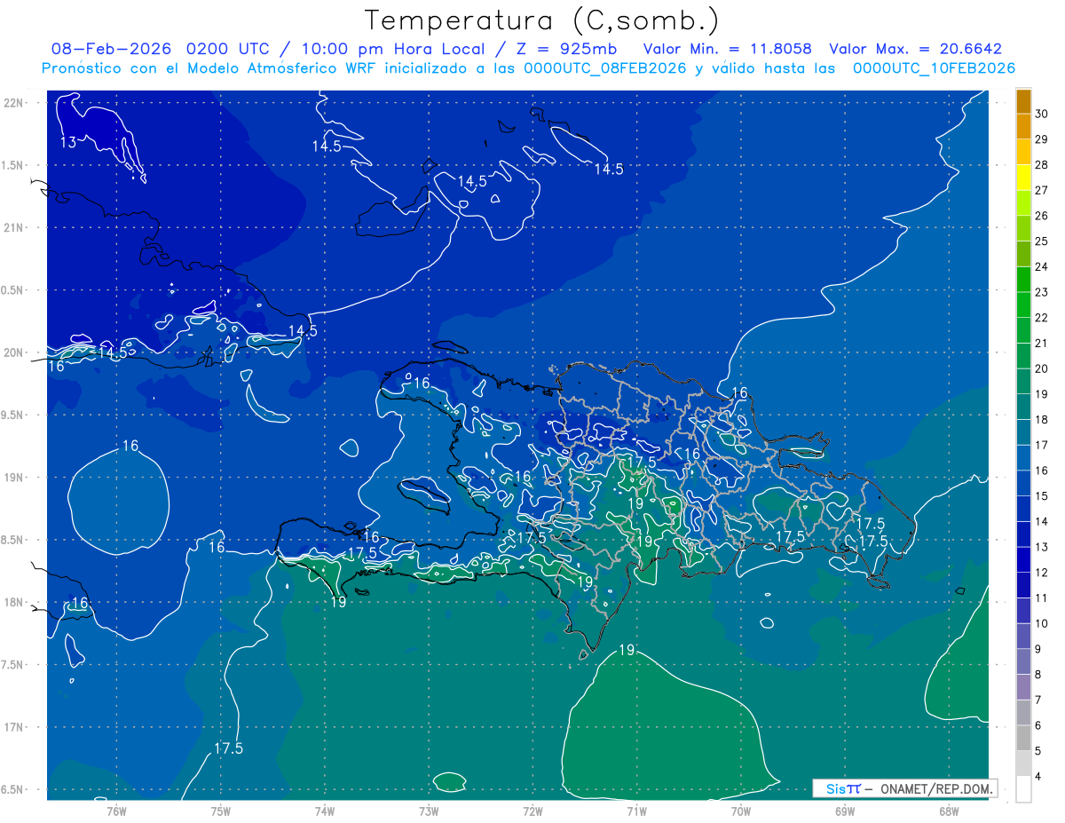The height and width of the screenshot is (823, 1065).
Task: Click the "22N" latitude axis label
Action: [x=14, y=103]
